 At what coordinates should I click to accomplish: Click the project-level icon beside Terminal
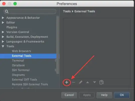(56, 61)
